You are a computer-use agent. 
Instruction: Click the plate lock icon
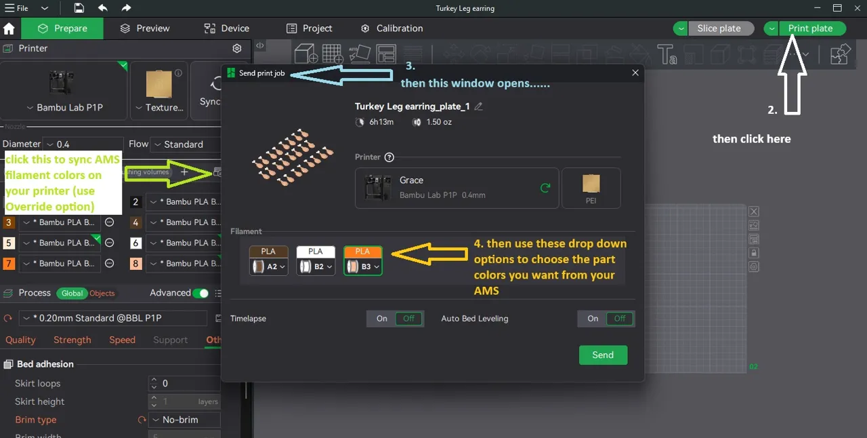754,253
